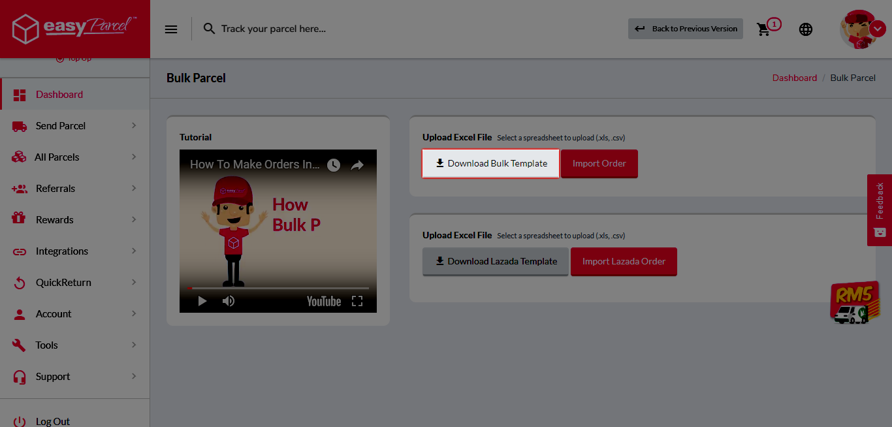The height and width of the screenshot is (427, 892).
Task: Click the video progress bar
Action: (278, 288)
